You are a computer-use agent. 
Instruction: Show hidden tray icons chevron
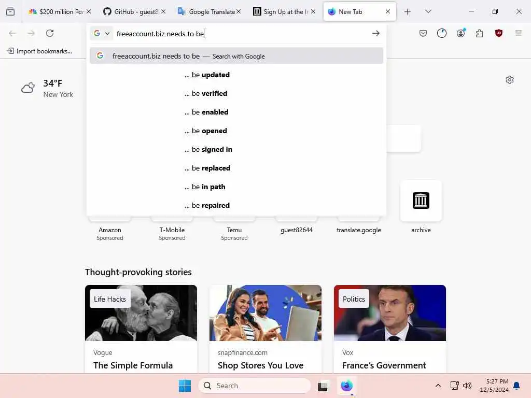438,386
